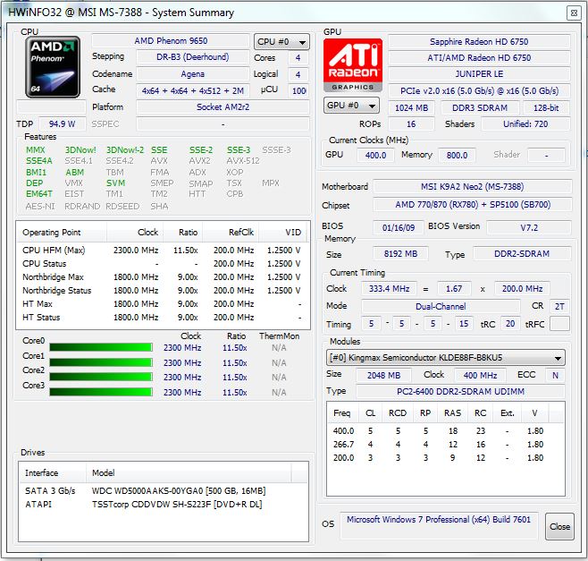The width and height of the screenshot is (588, 561).
Task: Select the WDC WD5000AAKS drive row
Action: pyautogui.click(x=163, y=491)
